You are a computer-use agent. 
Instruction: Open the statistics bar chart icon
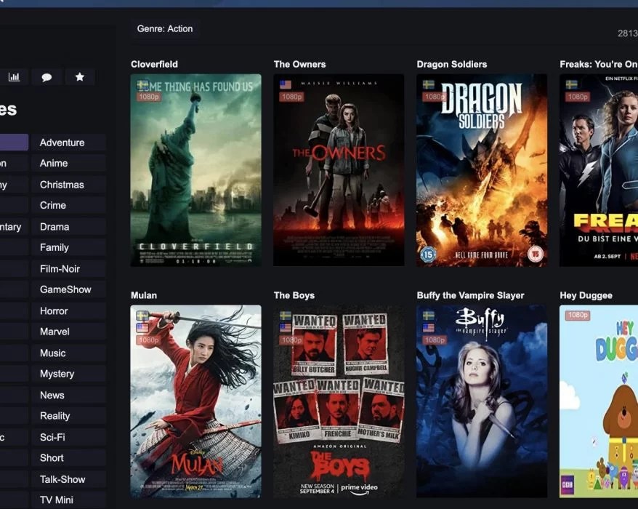[x=15, y=77]
